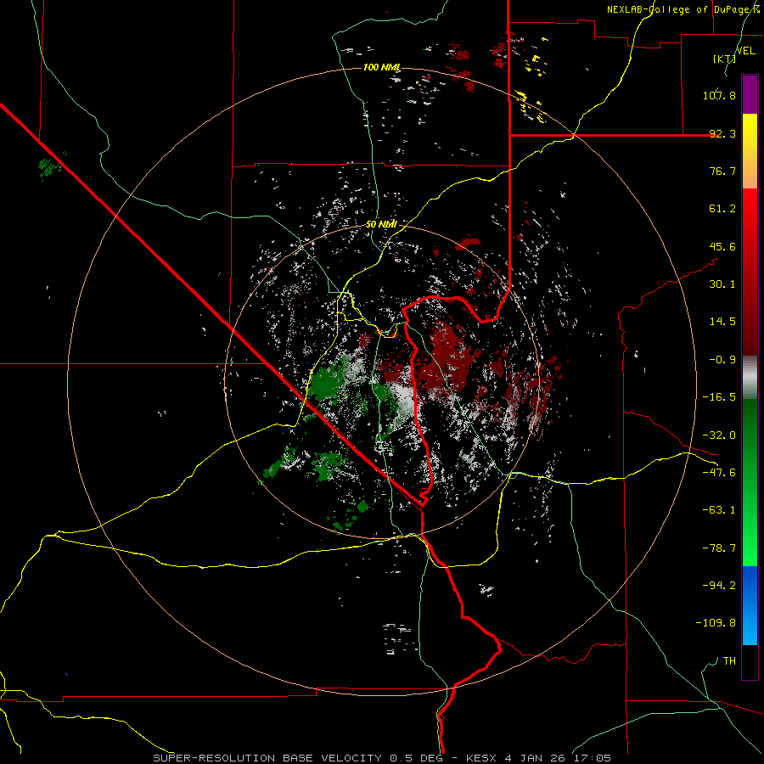Click the gray near-zero segment of color bar
The image size is (764, 764).
pos(750,378)
